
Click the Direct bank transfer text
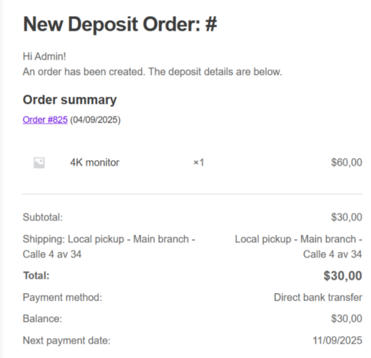coord(318,298)
